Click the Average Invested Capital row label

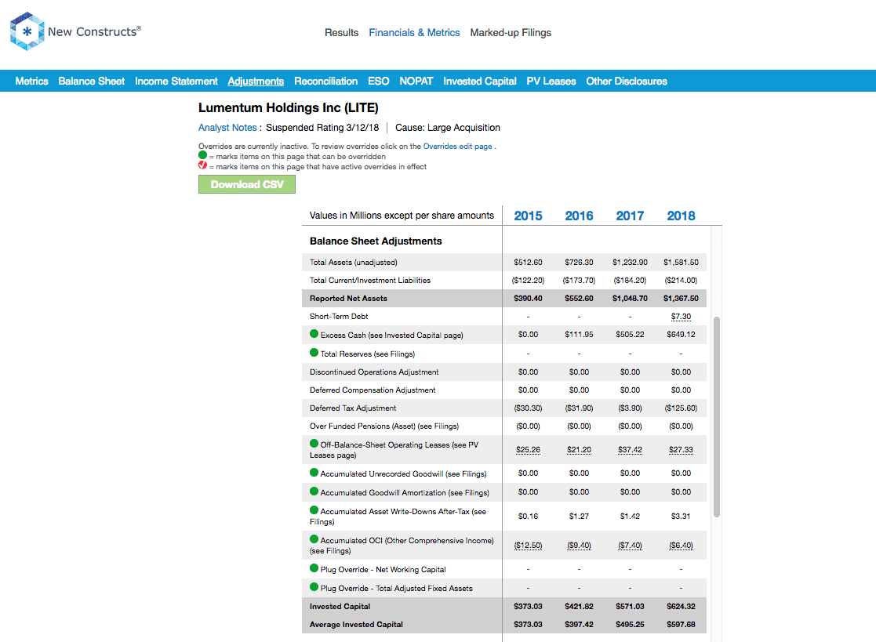356,624
